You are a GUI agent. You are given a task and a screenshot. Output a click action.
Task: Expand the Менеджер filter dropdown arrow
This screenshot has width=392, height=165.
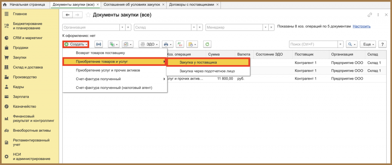click(x=266, y=27)
